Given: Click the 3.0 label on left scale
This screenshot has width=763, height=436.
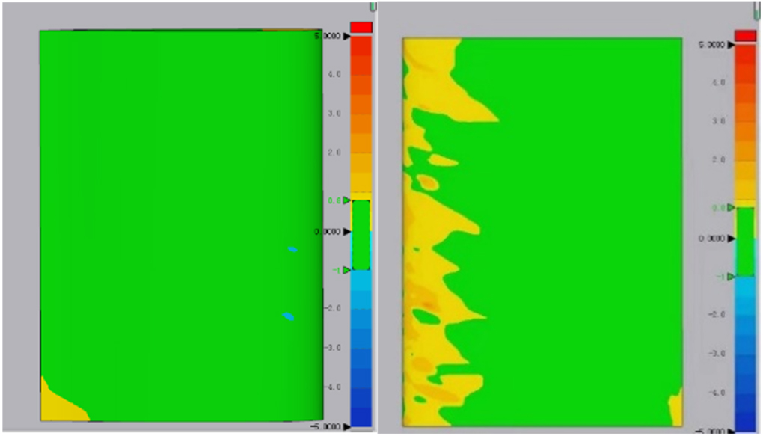Looking at the screenshot, I should pyautogui.click(x=334, y=114).
